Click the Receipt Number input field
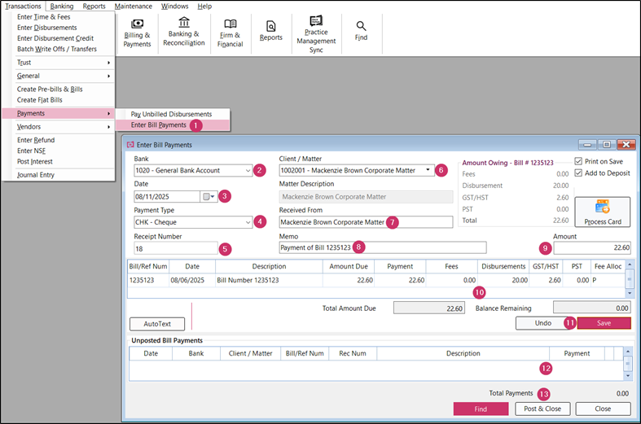Image resolution: width=641 pixels, height=424 pixels. 174,248
